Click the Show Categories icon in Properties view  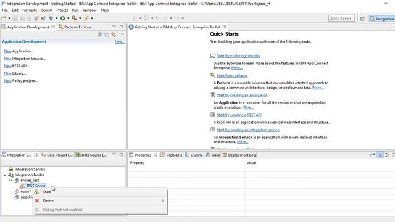point(380,155)
